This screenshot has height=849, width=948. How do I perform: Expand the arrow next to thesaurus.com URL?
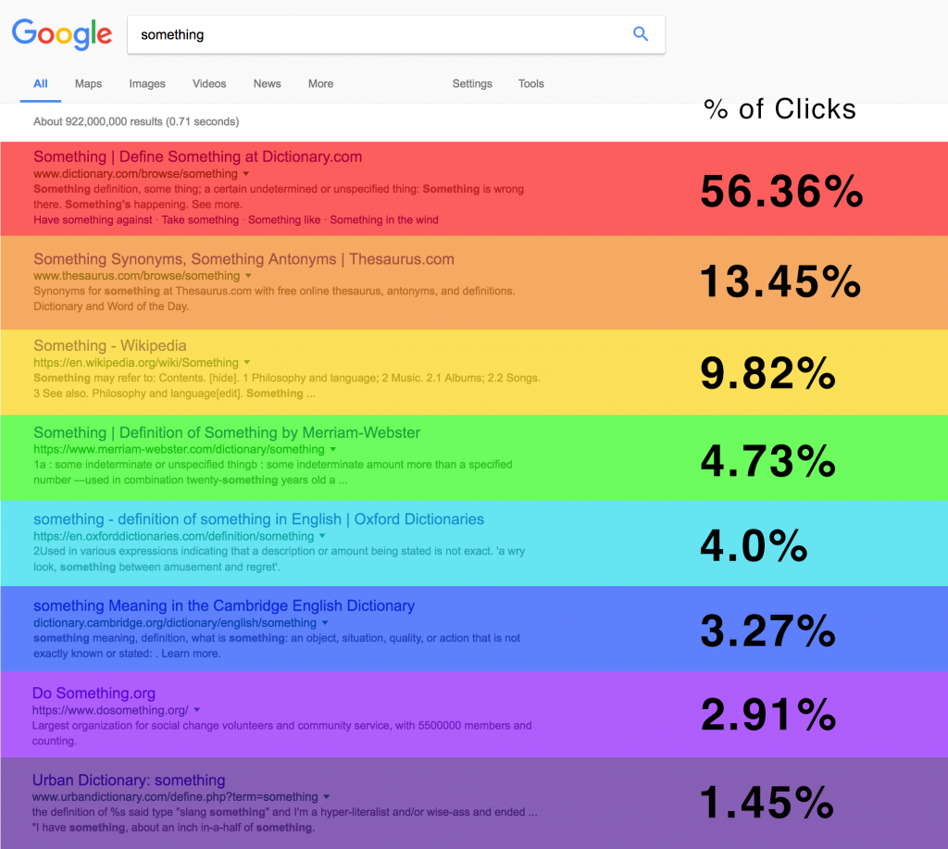(x=248, y=276)
